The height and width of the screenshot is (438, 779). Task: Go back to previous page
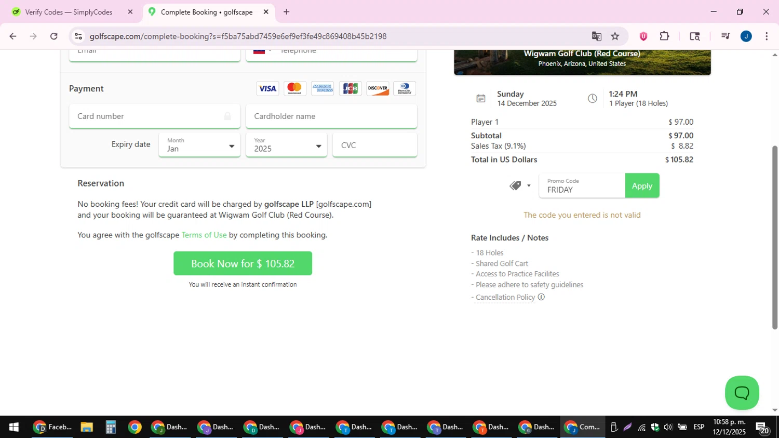pos(13,36)
